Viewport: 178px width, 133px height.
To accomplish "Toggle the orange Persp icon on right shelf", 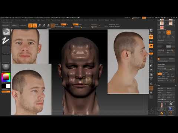I will click(x=151, y=37).
